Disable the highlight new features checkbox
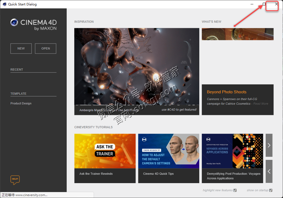 (235, 190)
